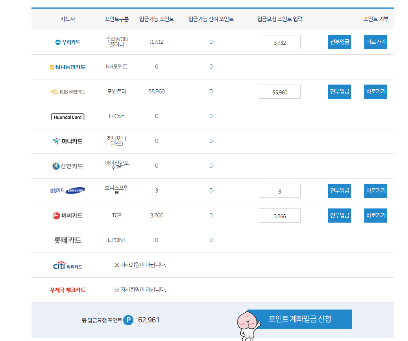Click the 우리카드 logo
408x341 pixels.
tap(68, 42)
